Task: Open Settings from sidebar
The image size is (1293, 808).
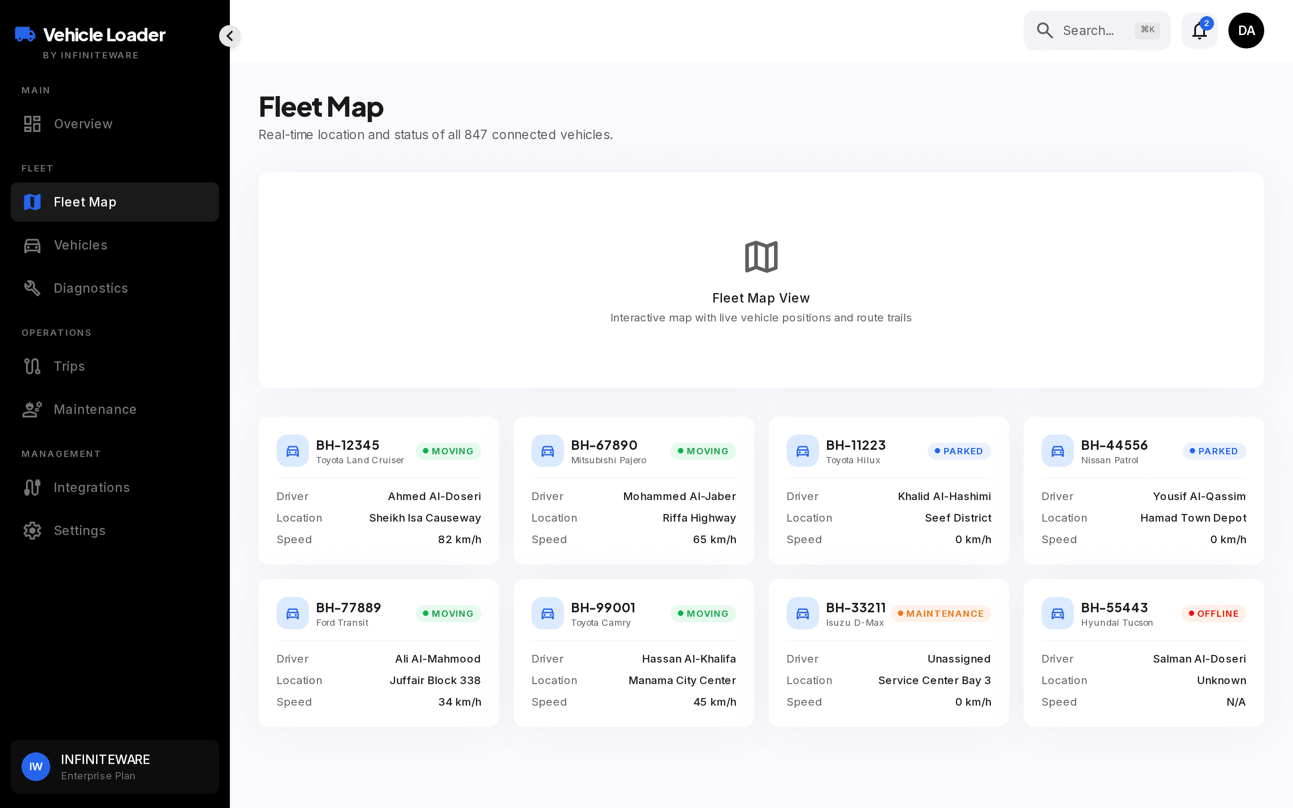Action: [x=115, y=531]
